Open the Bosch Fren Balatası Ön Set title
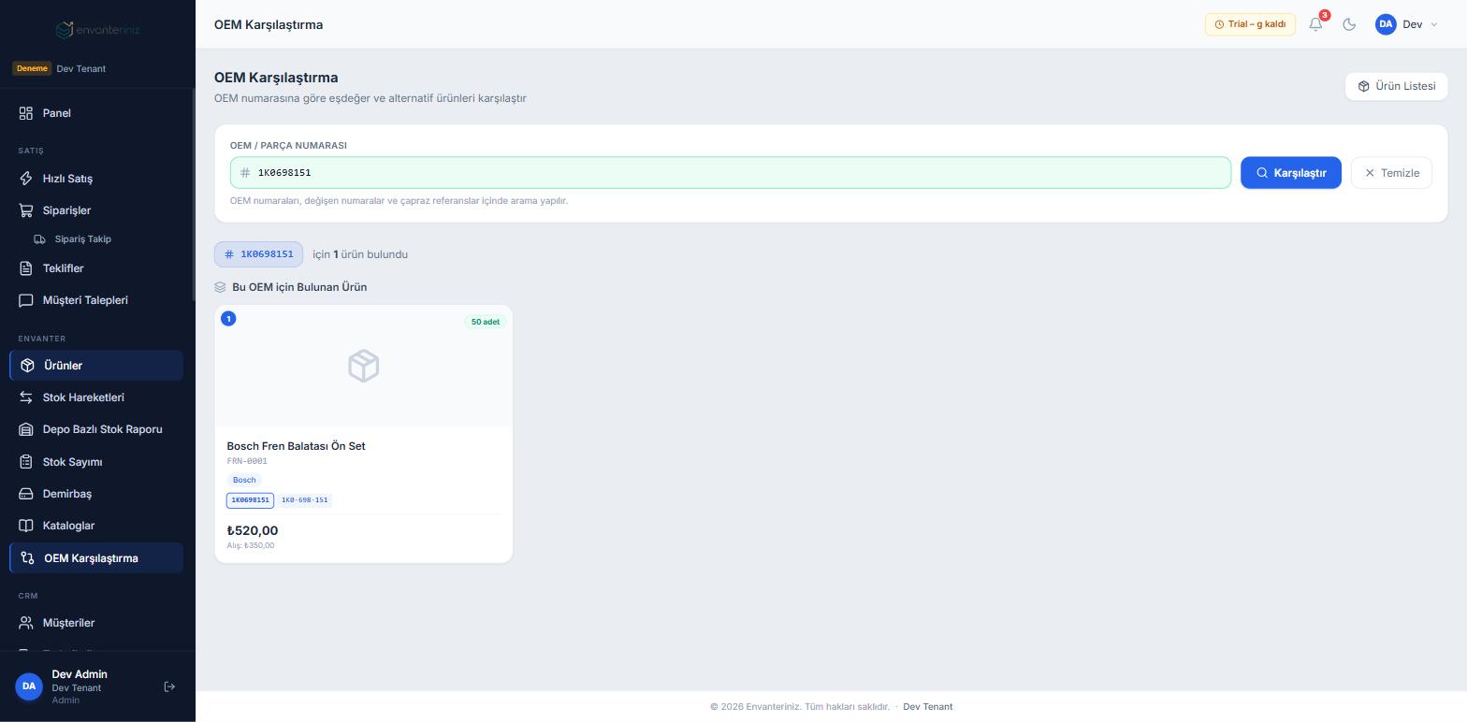This screenshot has width=1467, height=722. pyautogui.click(x=296, y=446)
